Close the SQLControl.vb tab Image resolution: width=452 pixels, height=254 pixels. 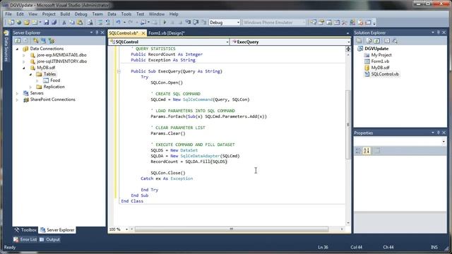[x=143, y=33]
